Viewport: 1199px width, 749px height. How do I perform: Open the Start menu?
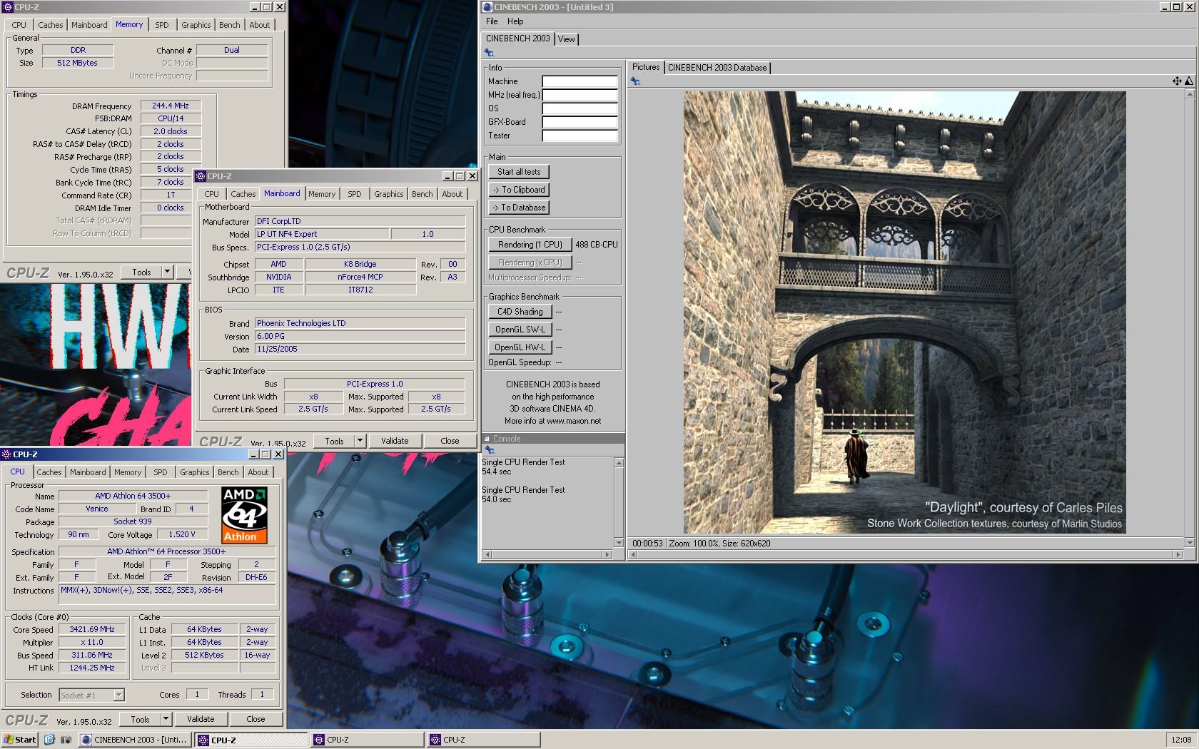tap(20, 740)
